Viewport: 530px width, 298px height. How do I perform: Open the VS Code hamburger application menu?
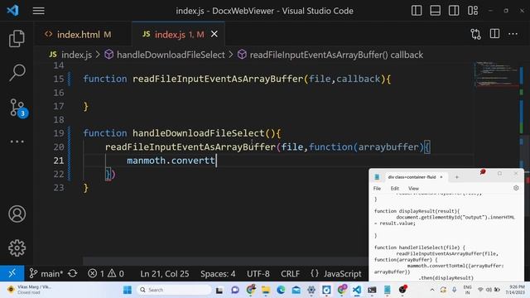(38, 11)
